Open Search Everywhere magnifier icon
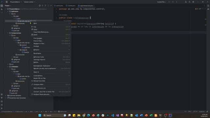The width and height of the screenshot is (210, 118). tap(190, 2)
